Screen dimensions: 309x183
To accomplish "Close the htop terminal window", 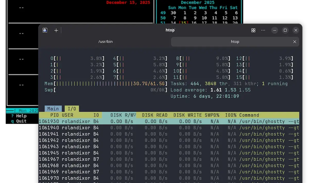I will (296, 30).
